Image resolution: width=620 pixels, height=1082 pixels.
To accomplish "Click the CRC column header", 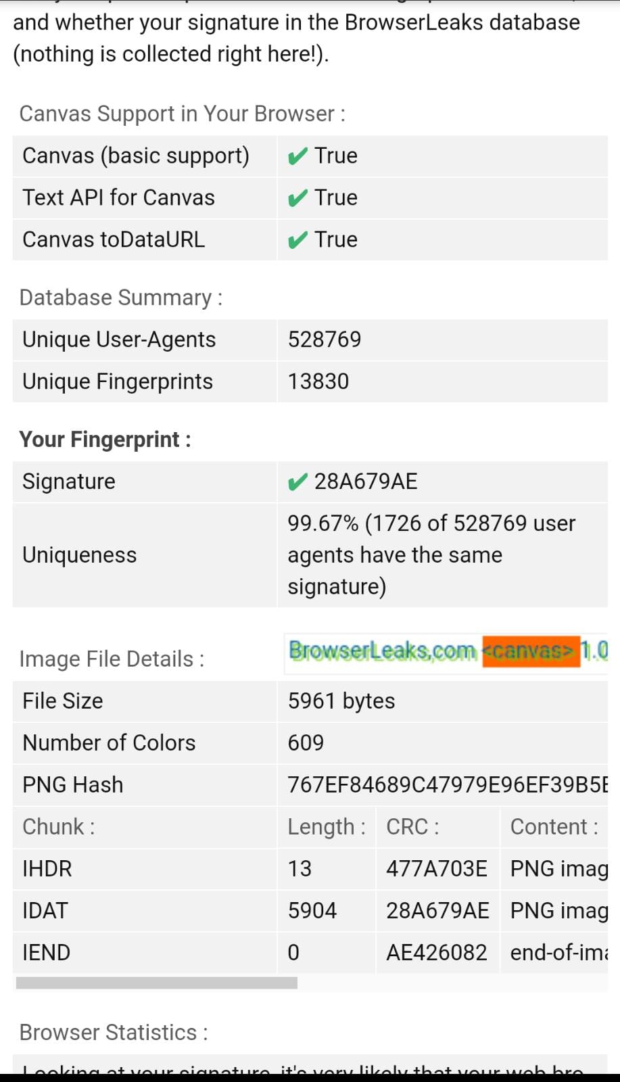I will (x=412, y=826).
